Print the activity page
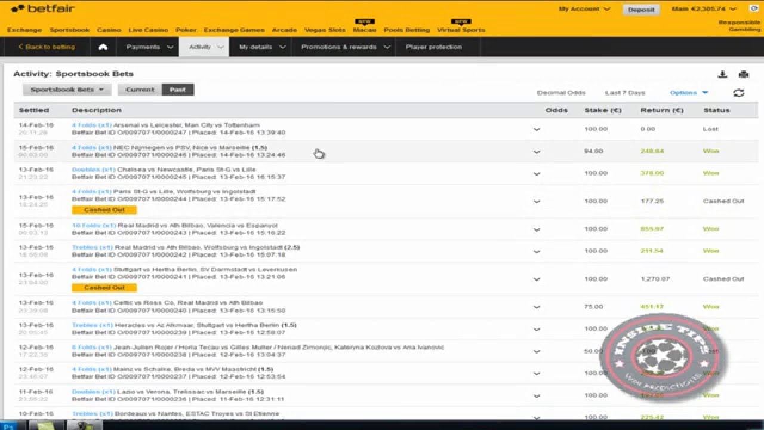 (x=743, y=75)
